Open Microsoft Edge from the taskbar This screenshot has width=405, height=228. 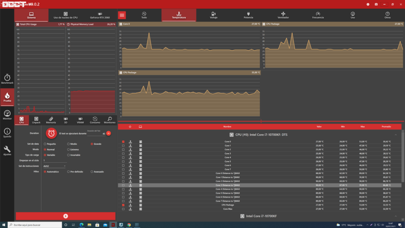tap(81, 225)
